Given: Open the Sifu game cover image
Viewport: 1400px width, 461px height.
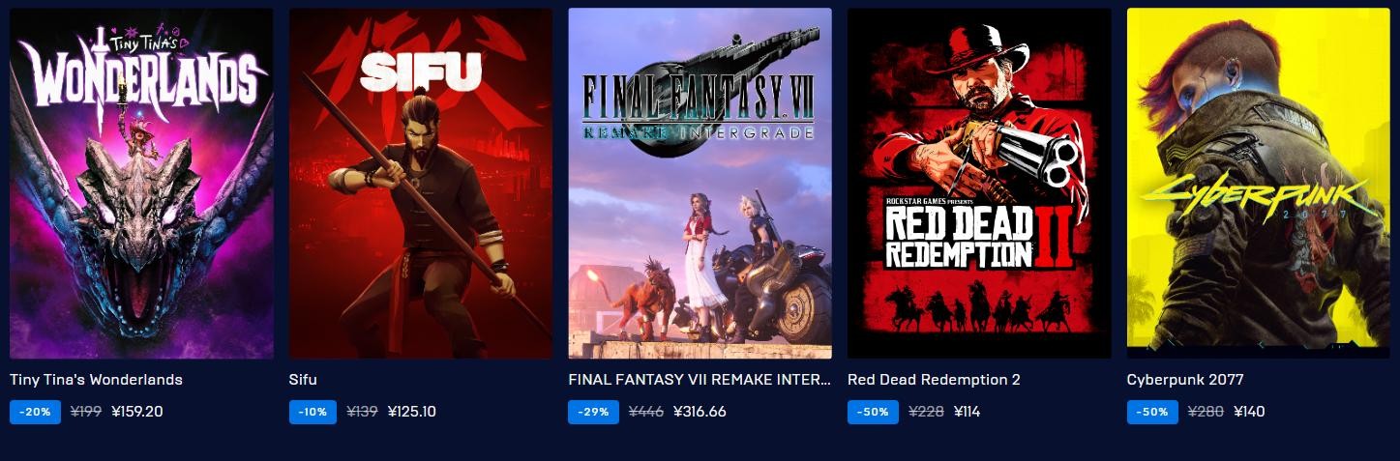Looking at the screenshot, I should pyautogui.click(x=421, y=184).
